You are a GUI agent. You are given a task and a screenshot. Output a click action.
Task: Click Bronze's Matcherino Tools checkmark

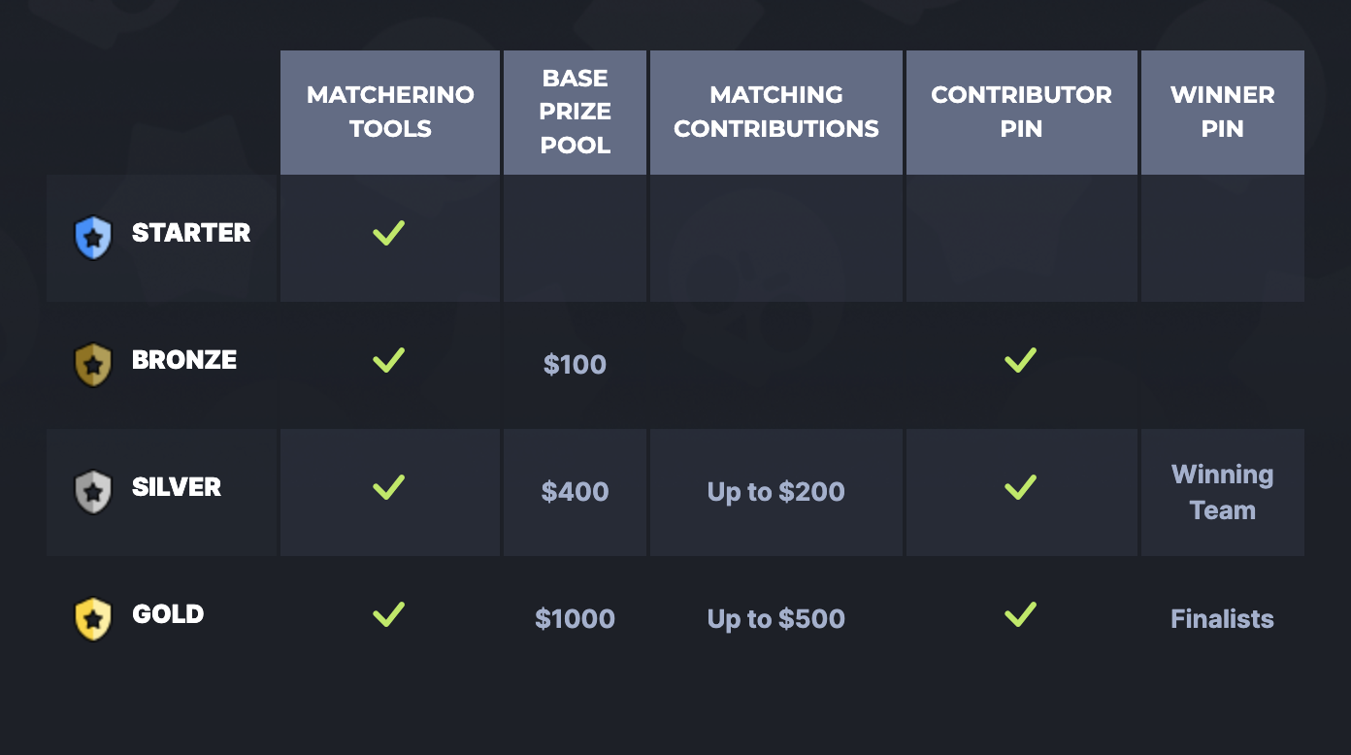(388, 361)
